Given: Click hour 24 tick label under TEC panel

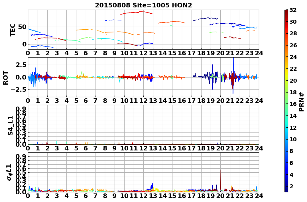Looking at the screenshot, I should tap(259, 53).
